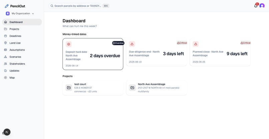Click 'What can hurt me this week?' subtitle
The image size is (269, 139).
coord(80,26)
